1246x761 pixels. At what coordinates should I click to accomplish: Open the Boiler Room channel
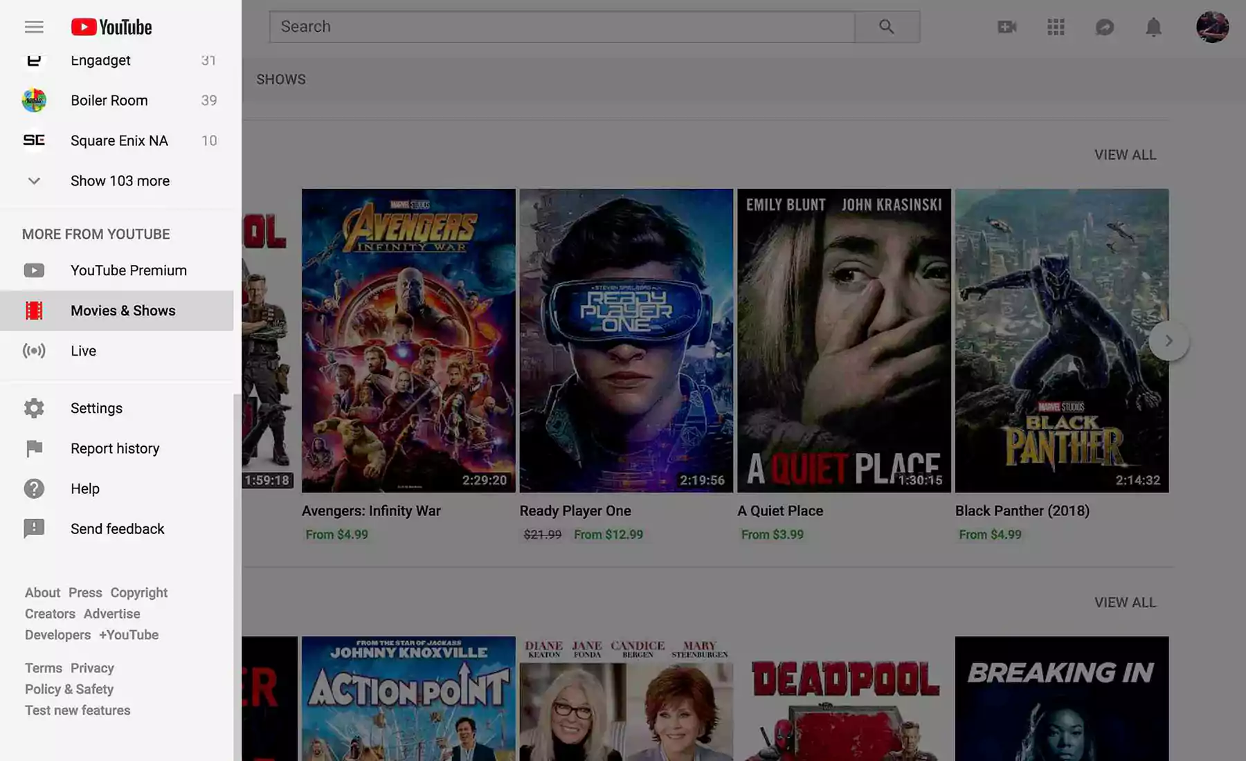109,101
